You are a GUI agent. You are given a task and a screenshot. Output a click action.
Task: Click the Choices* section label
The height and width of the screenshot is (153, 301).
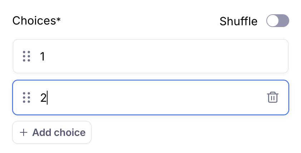[36, 21]
